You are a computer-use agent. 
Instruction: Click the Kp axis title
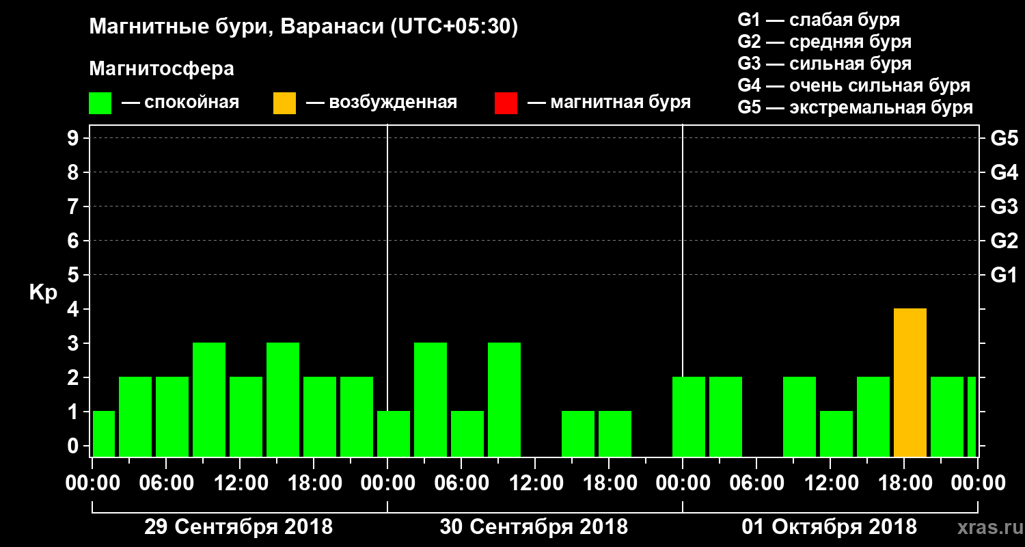(x=43, y=293)
